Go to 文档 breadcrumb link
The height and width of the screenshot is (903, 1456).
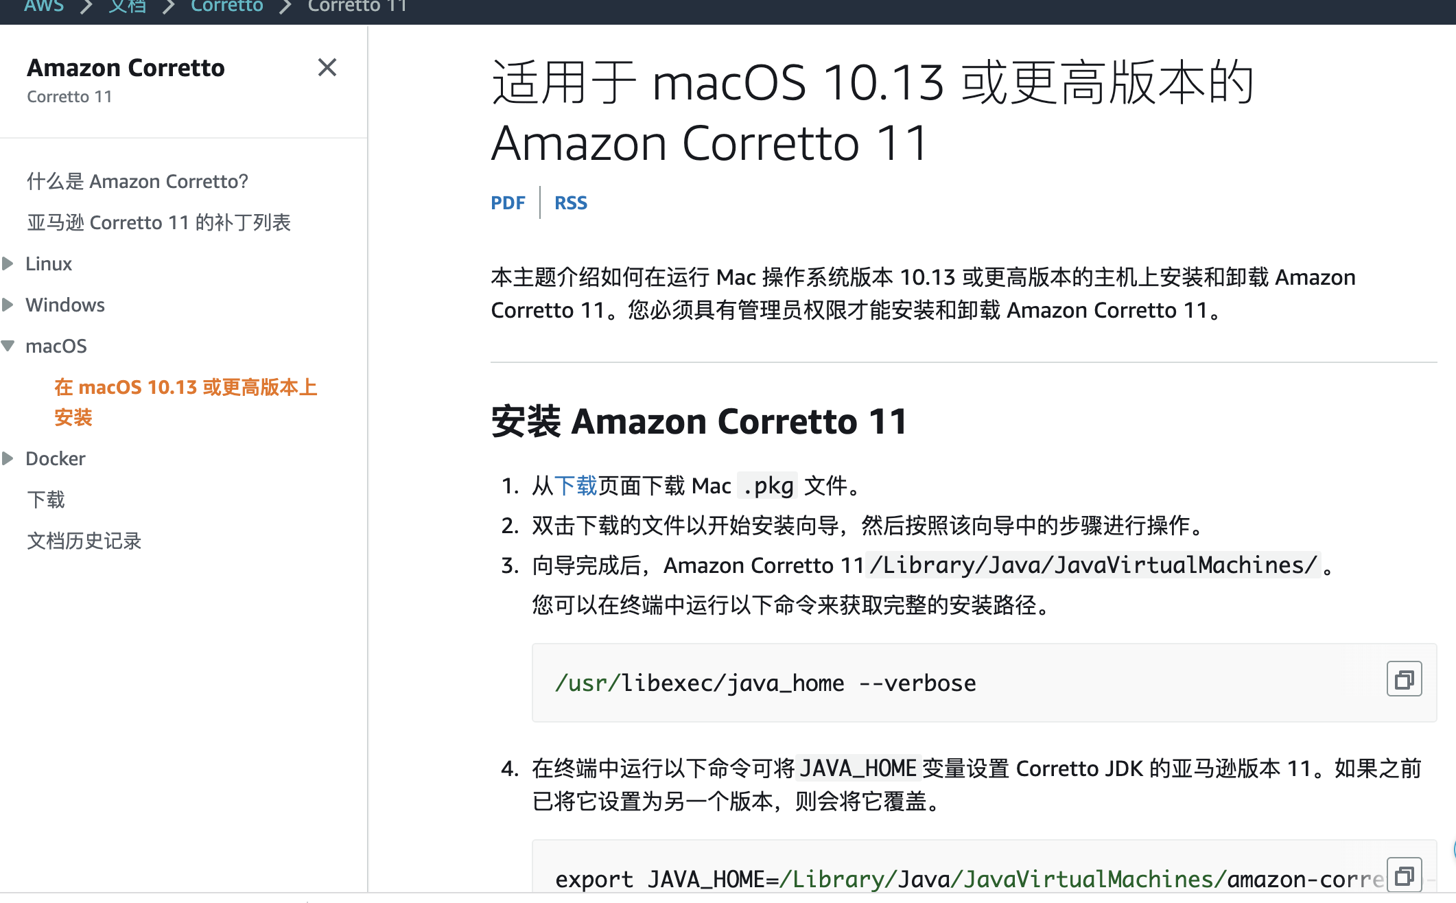tap(127, 6)
